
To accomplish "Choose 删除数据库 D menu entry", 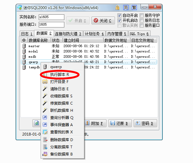I will coord(62,140).
